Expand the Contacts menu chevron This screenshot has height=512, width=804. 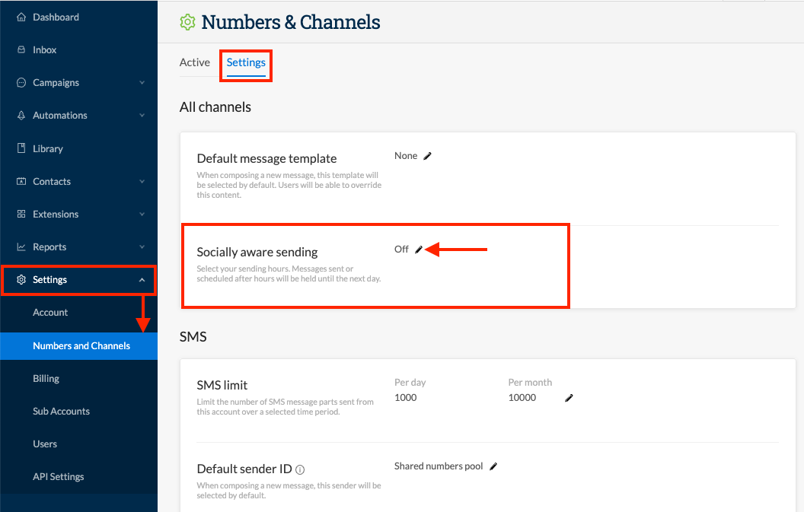(142, 181)
